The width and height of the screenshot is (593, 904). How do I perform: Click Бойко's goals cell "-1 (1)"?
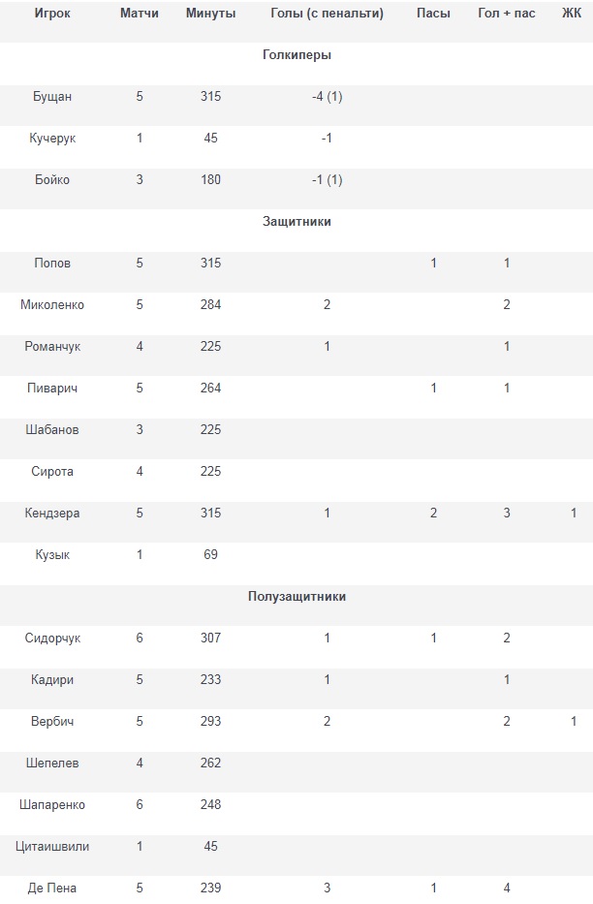pyautogui.click(x=327, y=180)
